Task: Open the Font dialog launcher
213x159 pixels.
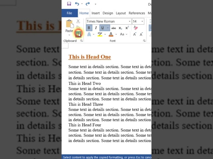Action: [144, 41]
